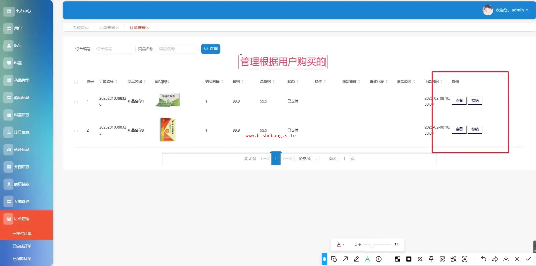This screenshot has width=536, height=266.
Task: Click the 前往 page number field
Action: pyautogui.click(x=344, y=159)
